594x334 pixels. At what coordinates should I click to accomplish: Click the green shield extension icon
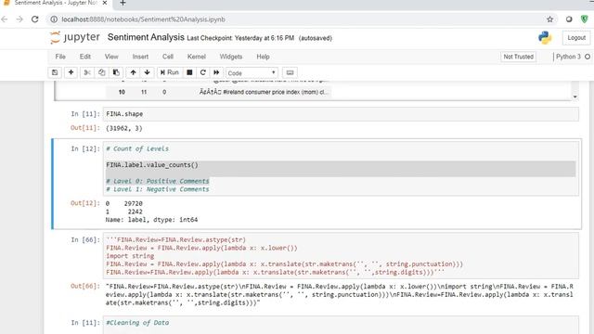click(585, 19)
